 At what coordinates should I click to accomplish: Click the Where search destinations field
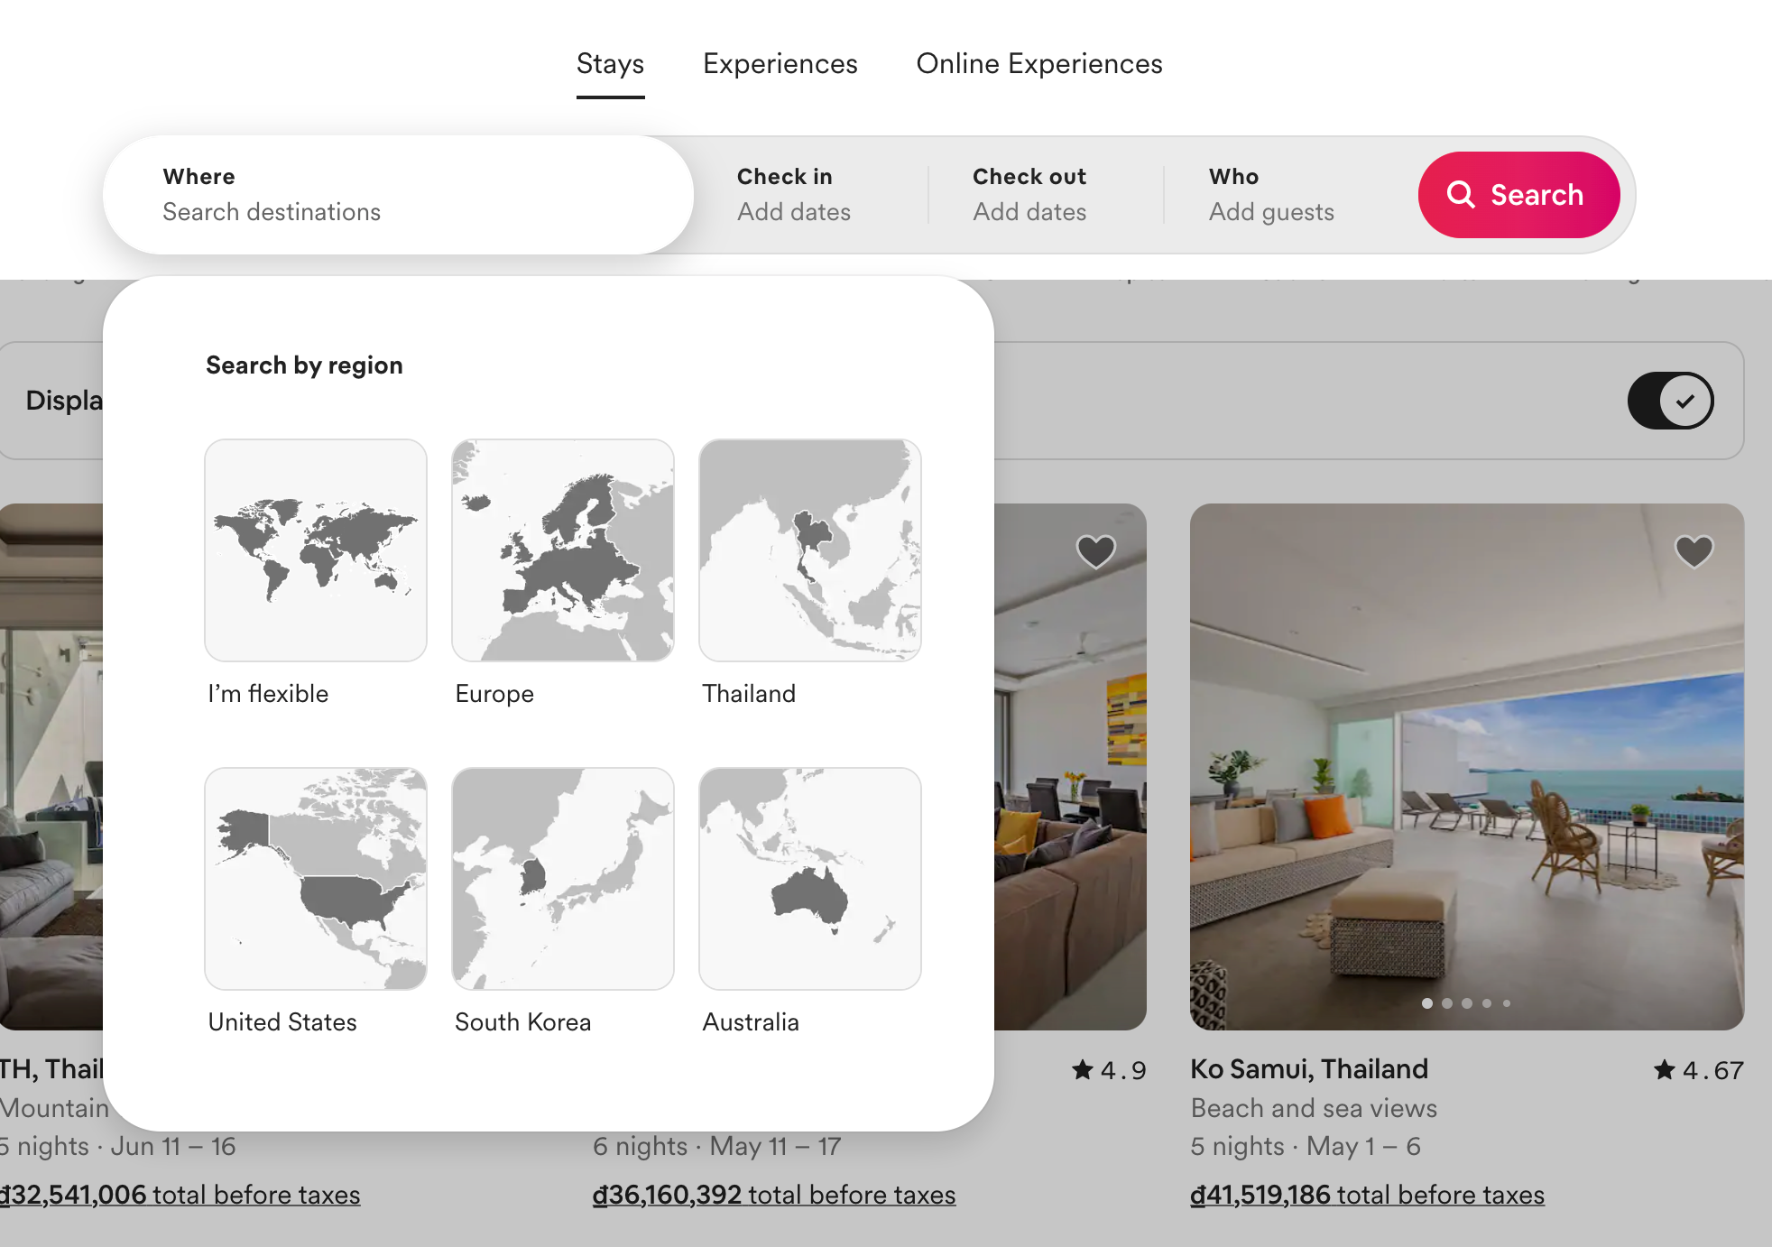[x=398, y=194]
